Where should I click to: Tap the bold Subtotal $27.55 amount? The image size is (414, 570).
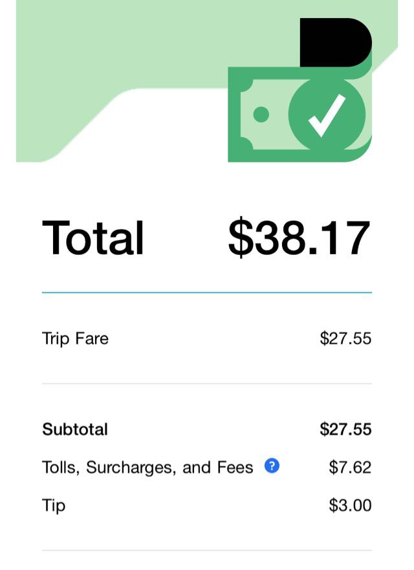click(345, 429)
